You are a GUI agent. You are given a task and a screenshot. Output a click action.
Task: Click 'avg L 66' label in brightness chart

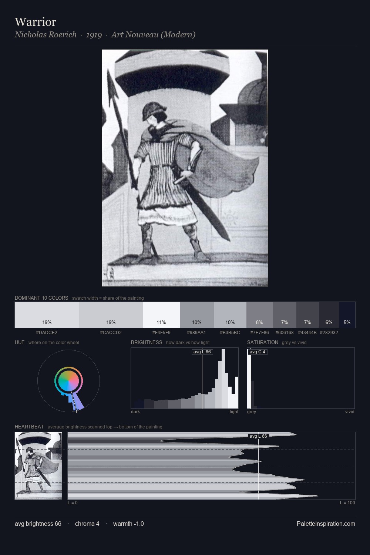pos(202,352)
